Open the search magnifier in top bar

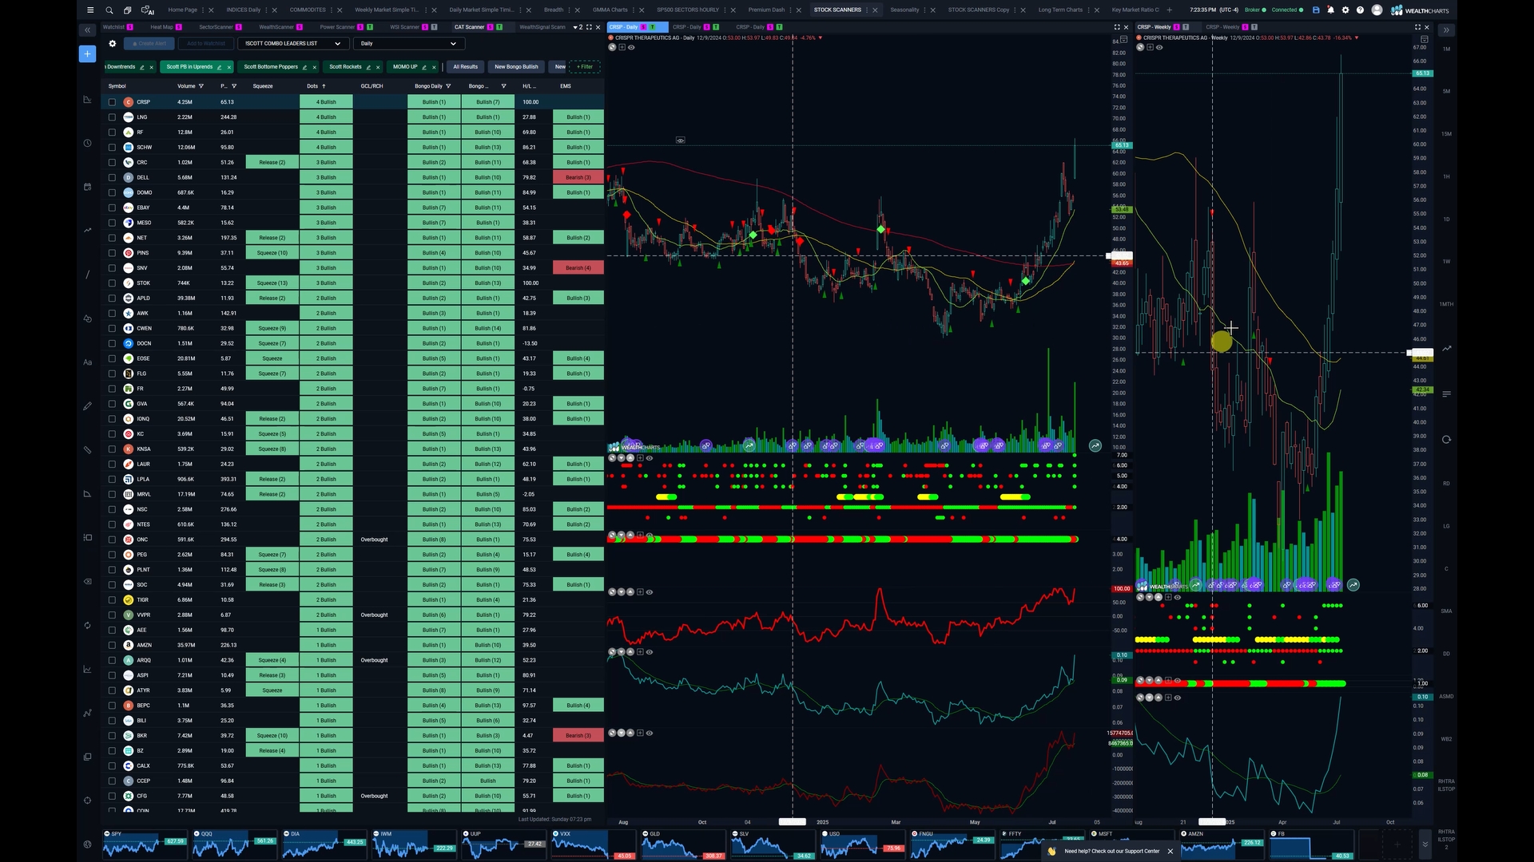pos(109,10)
